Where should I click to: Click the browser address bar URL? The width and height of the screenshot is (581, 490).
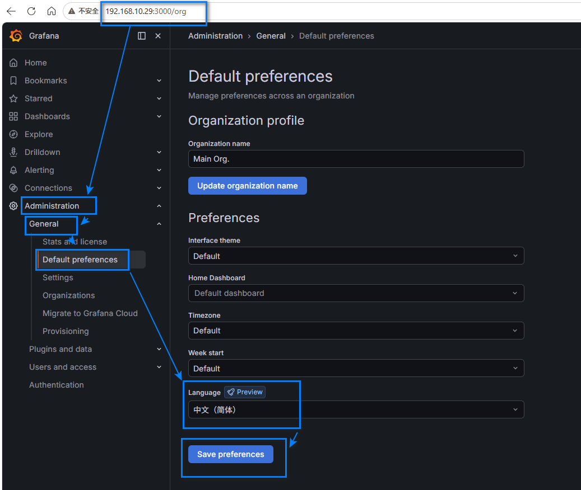click(x=146, y=11)
